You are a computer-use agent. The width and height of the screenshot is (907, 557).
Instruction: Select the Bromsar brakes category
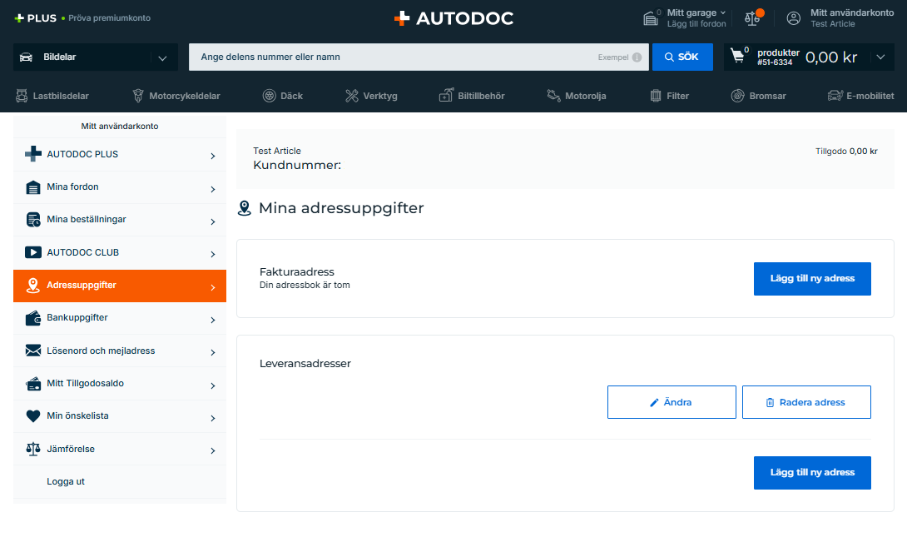tap(758, 96)
